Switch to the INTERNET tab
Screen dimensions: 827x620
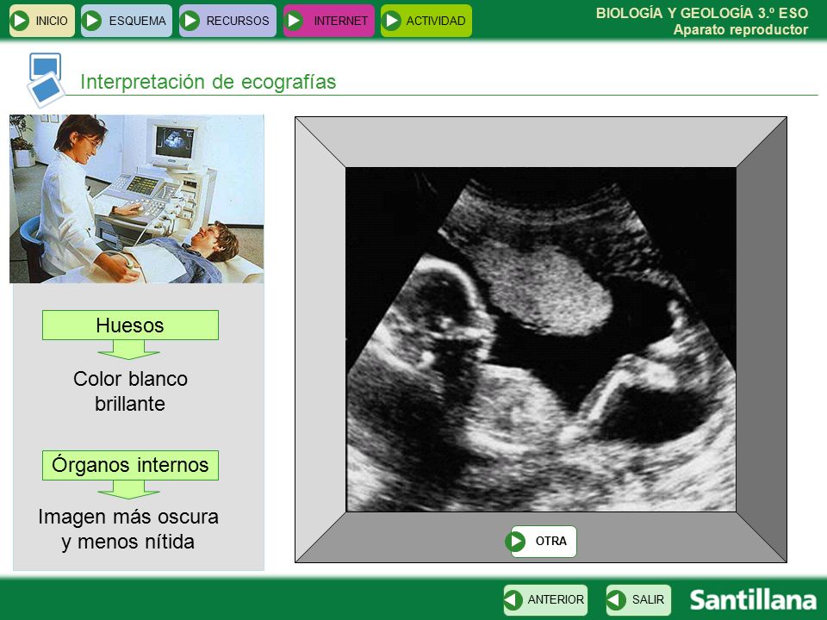[328, 21]
